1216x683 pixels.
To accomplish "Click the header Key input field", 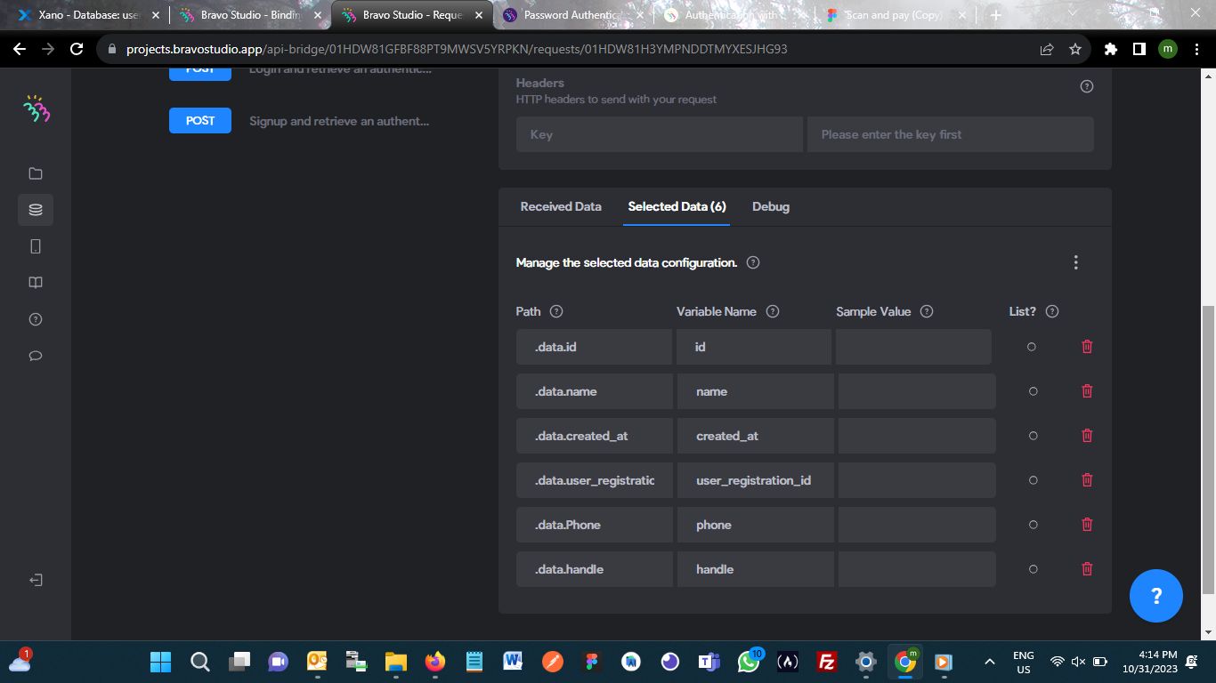I will tap(659, 134).
